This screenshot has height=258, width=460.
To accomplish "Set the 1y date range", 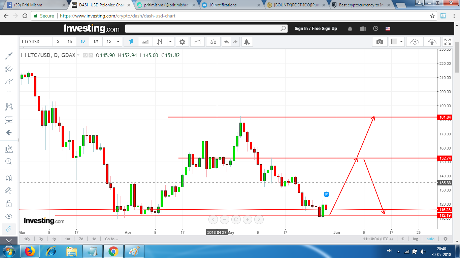I will click(x=54, y=239).
